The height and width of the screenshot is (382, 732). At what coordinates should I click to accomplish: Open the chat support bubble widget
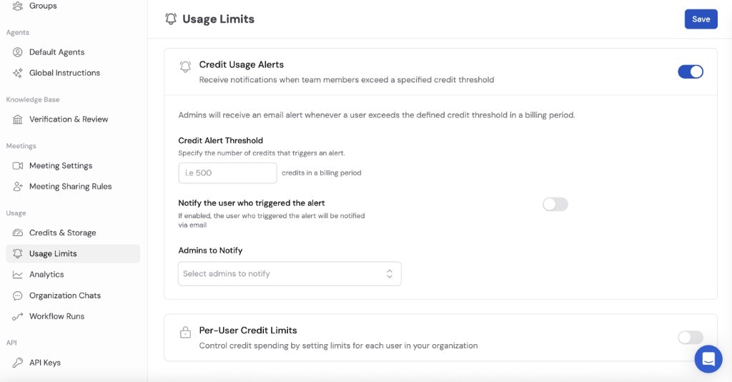[708, 358]
